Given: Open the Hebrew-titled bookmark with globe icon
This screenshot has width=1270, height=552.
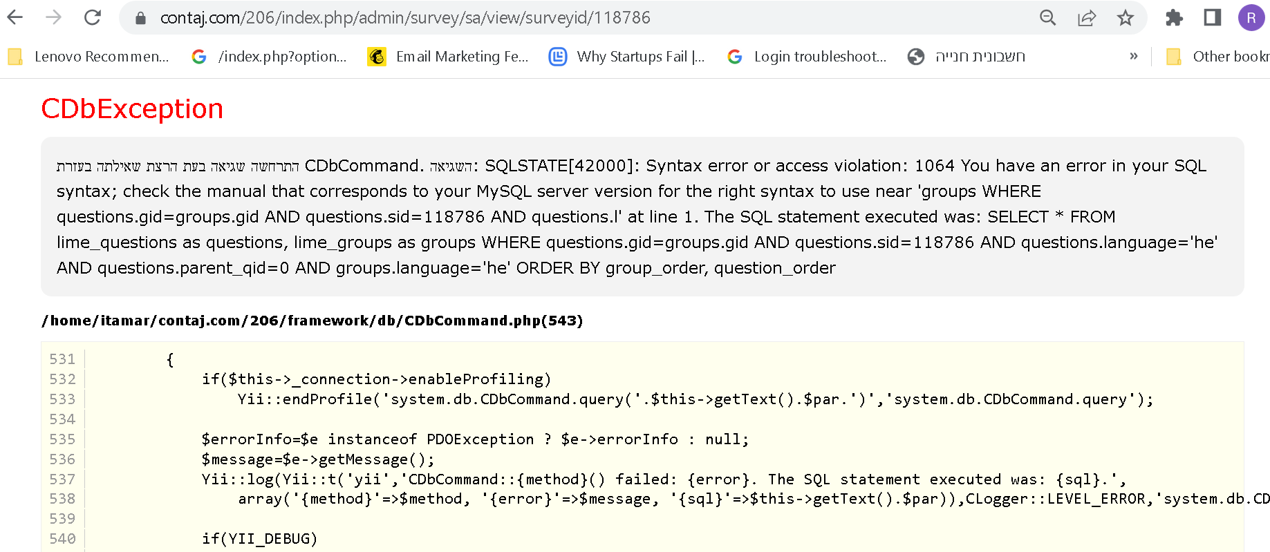Looking at the screenshot, I should tap(967, 57).
